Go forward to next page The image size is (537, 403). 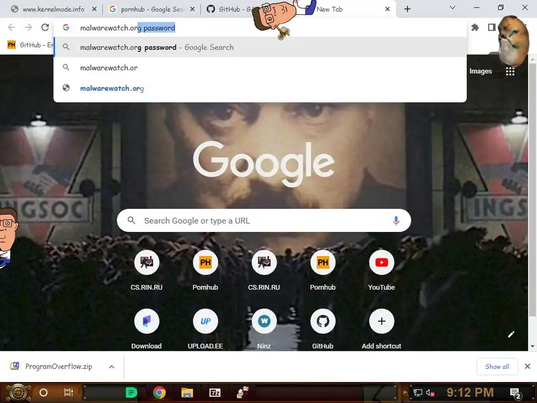pos(28,27)
